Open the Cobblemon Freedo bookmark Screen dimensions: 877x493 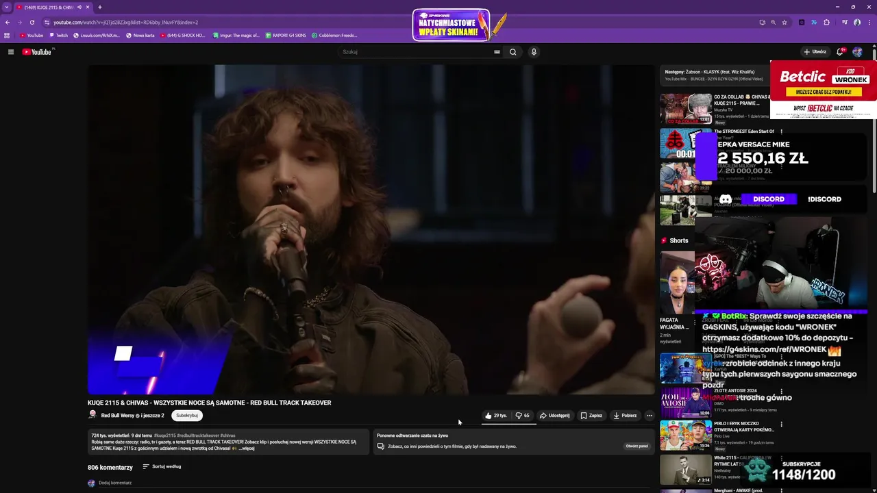click(x=335, y=36)
